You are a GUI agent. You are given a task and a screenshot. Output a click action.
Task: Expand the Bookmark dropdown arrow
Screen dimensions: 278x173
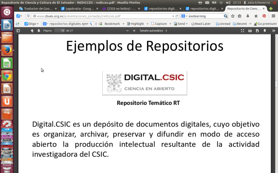(123, 24)
